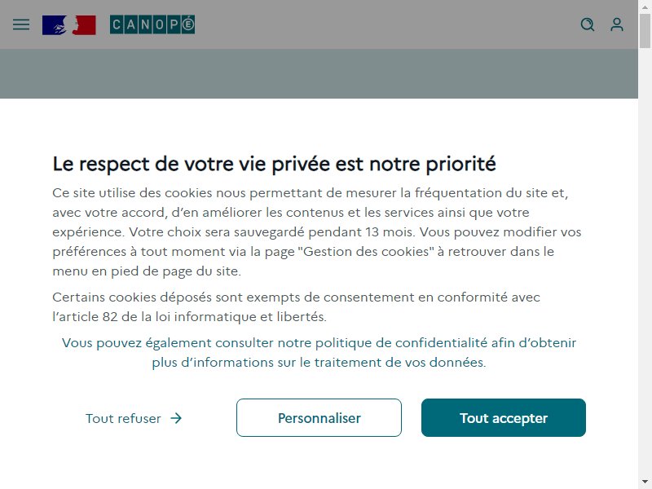
Task: Accept all cookies with Tout accepter
Action: 504,418
